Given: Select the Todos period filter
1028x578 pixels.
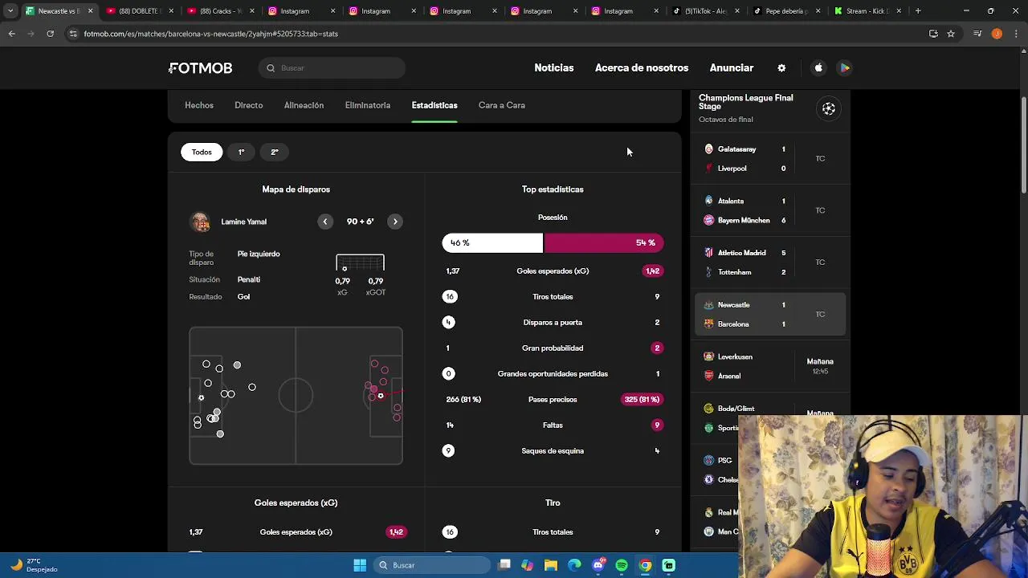Looking at the screenshot, I should [202, 152].
